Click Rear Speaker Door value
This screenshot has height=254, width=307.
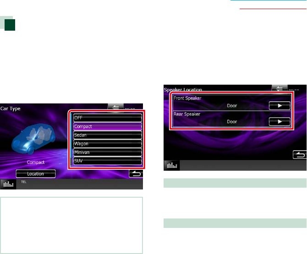[x=232, y=122]
